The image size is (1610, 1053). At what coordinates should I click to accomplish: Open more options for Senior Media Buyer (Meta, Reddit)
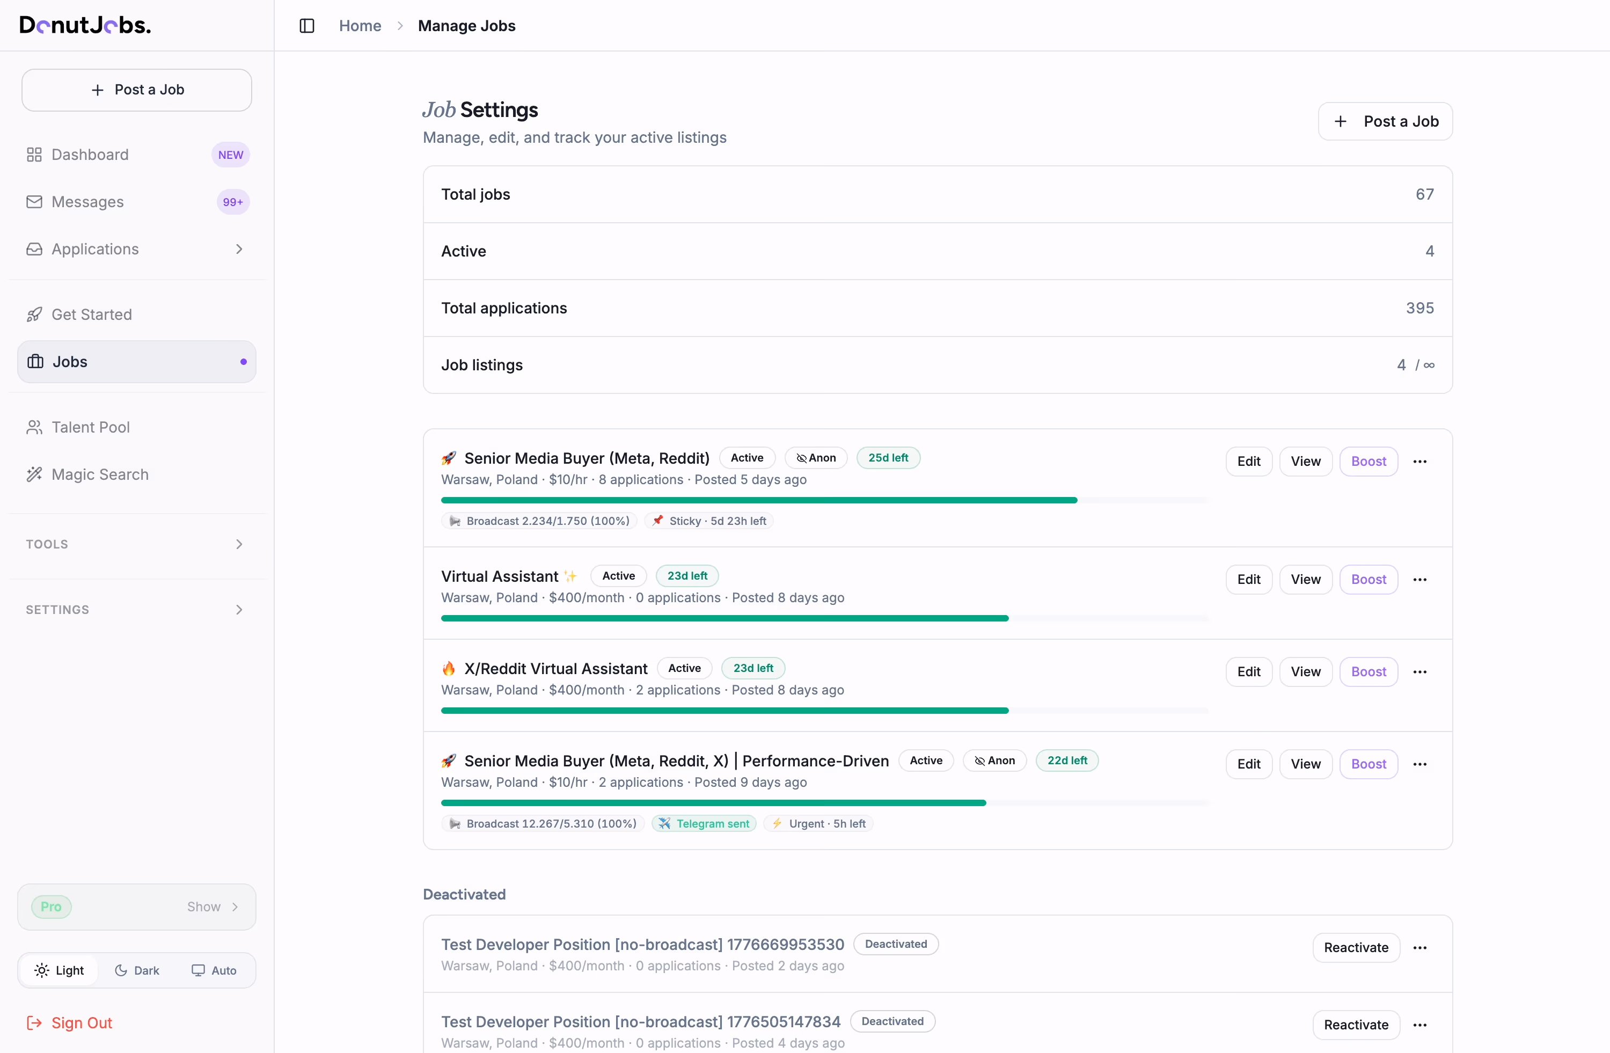1420,461
